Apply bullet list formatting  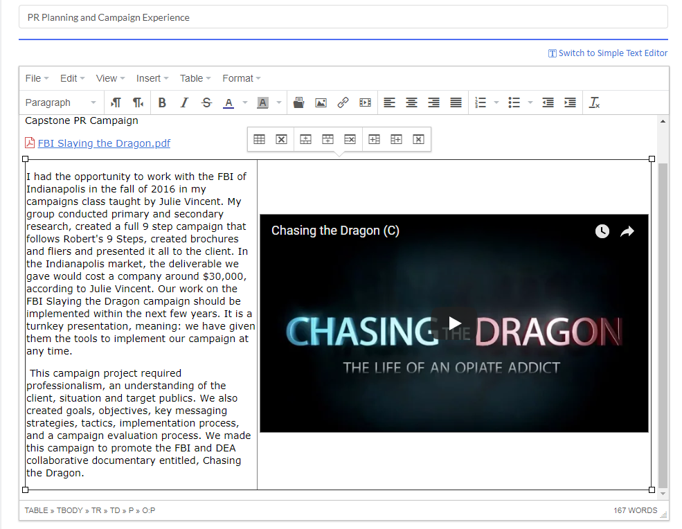[514, 102]
